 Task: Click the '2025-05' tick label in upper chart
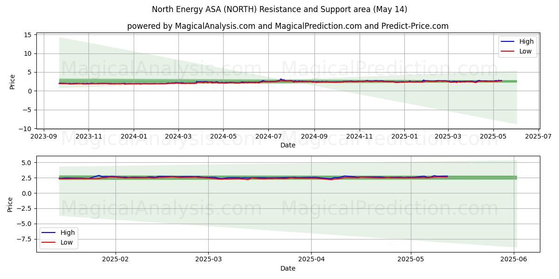(x=493, y=136)
